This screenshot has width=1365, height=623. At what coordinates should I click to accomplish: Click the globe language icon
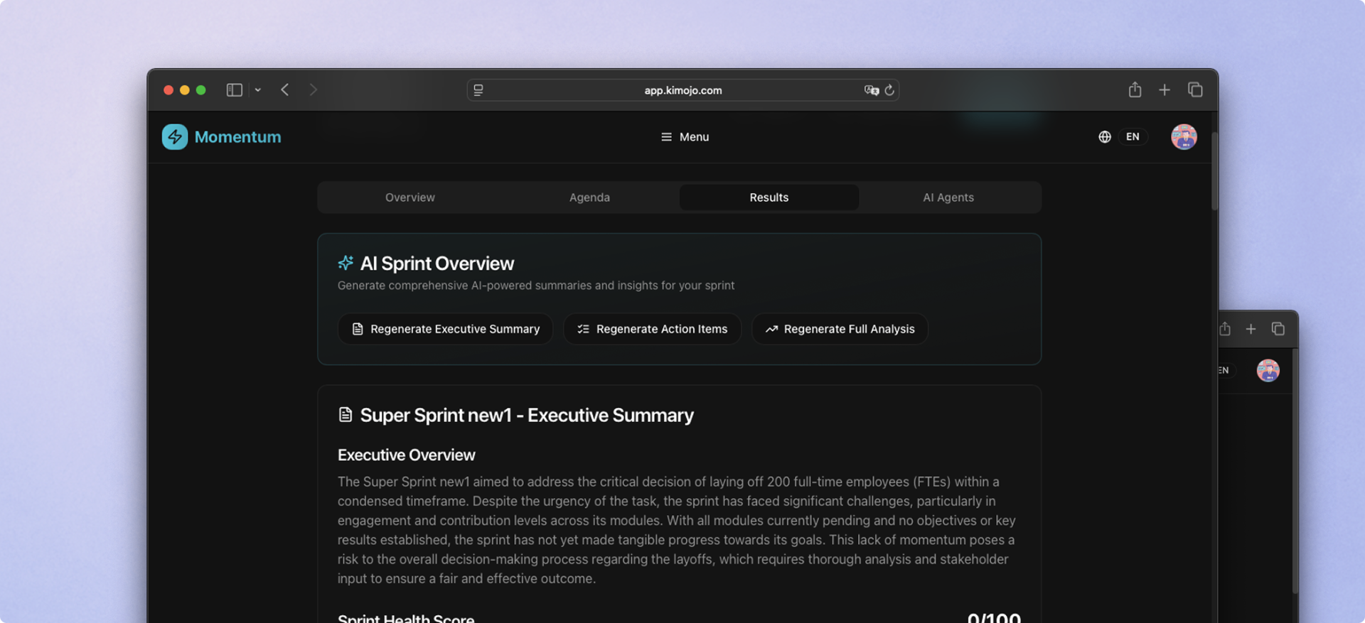coord(1104,137)
